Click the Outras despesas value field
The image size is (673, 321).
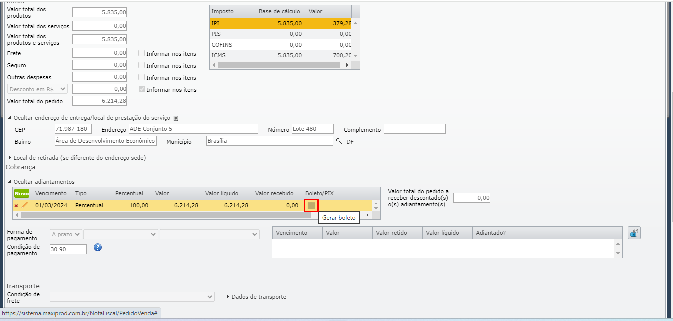click(x=99, y=77)
